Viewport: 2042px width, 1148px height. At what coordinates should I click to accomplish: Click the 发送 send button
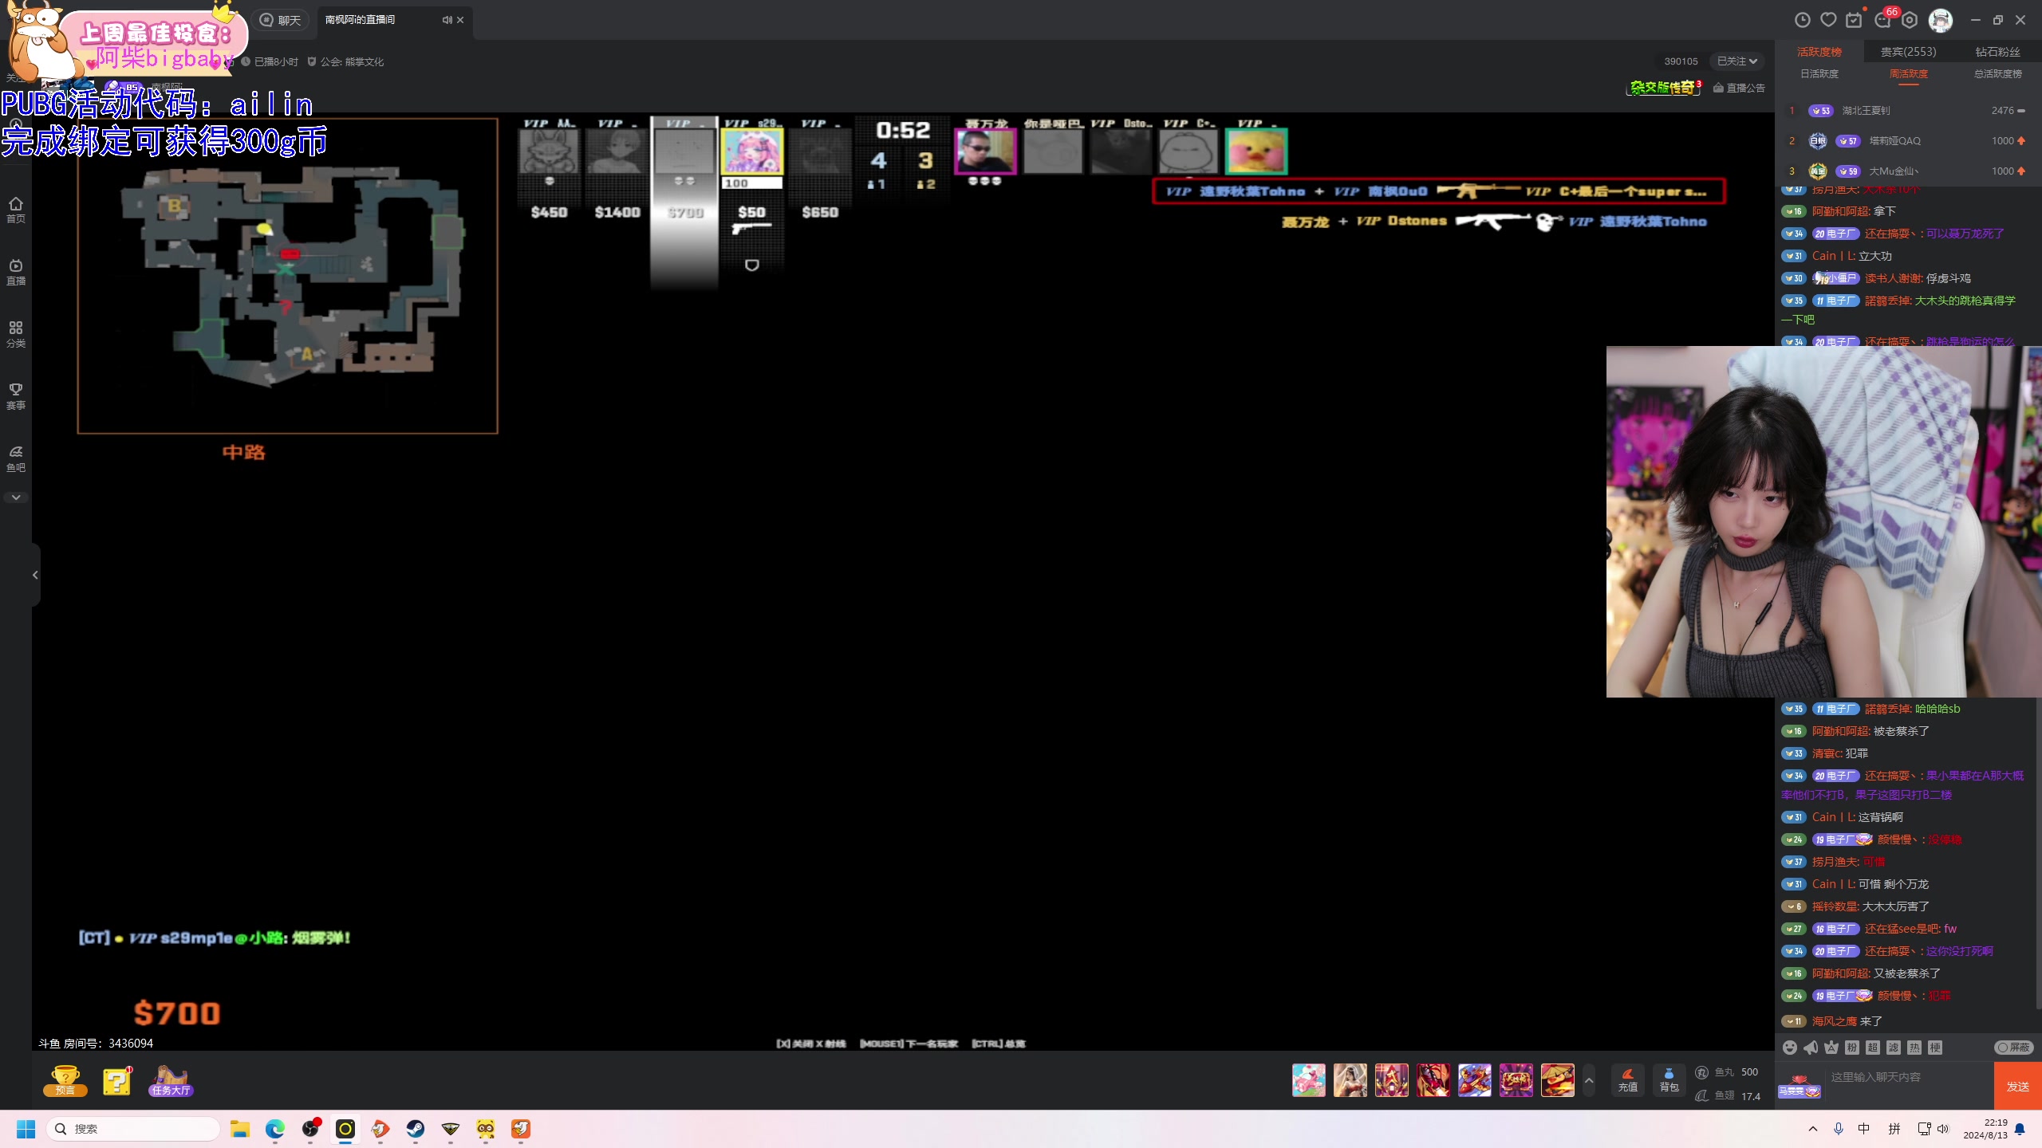2018,1086
